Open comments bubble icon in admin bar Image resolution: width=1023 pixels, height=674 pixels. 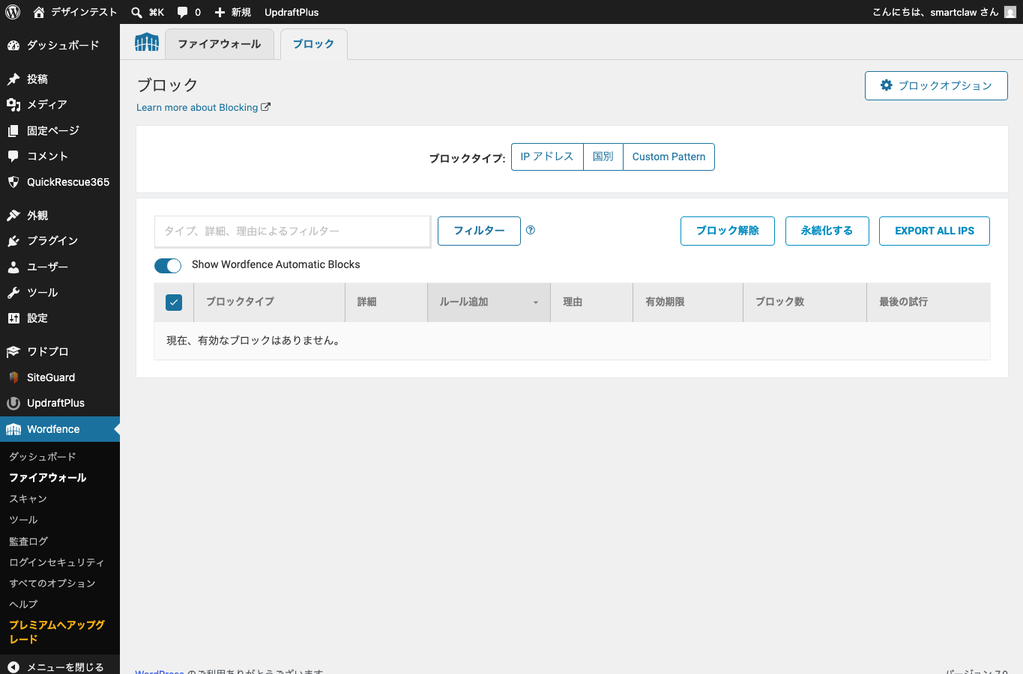coord(183,12)
